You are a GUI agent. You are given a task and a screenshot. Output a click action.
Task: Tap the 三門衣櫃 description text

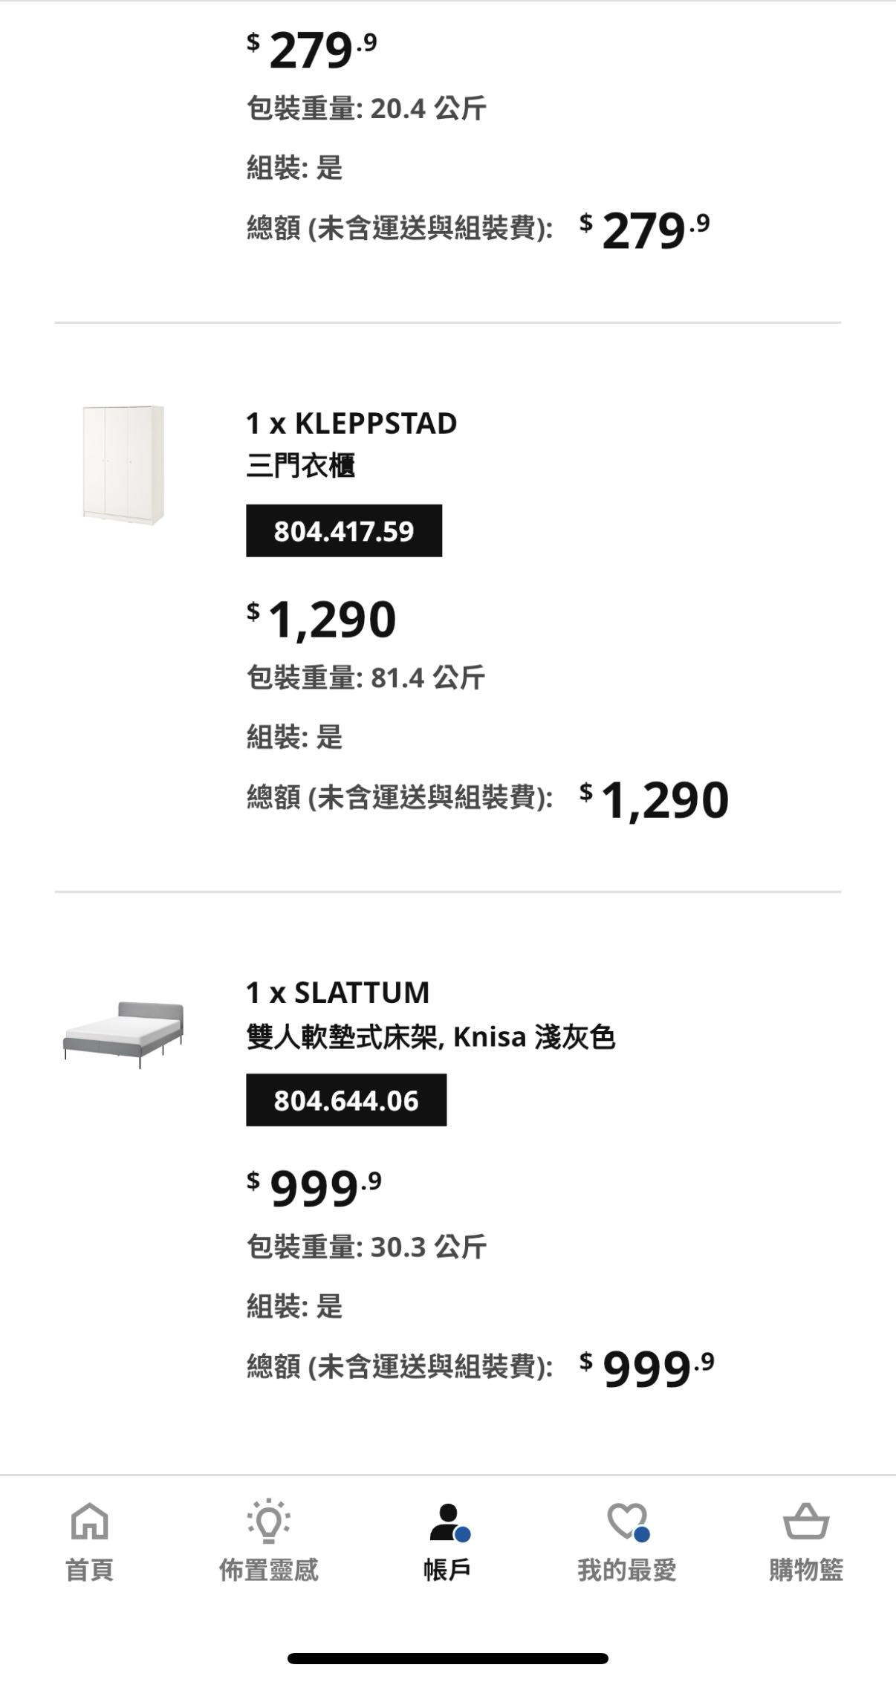[300, 466]
